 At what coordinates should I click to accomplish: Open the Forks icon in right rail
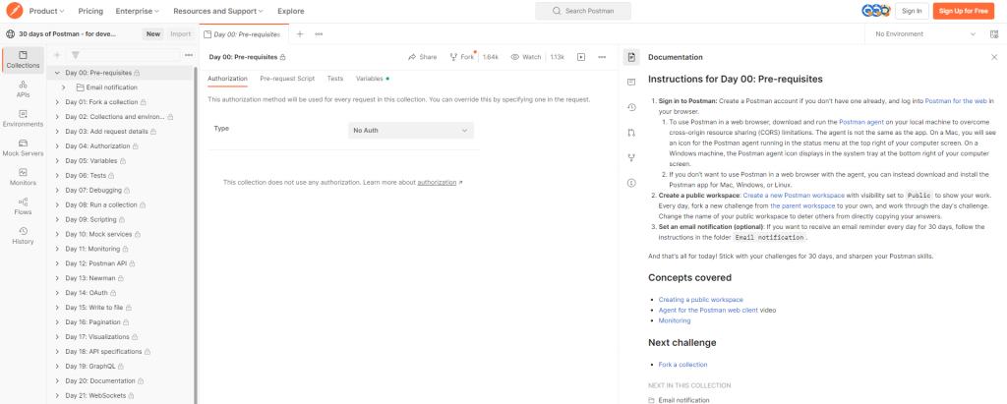click(x=631, y=157)
